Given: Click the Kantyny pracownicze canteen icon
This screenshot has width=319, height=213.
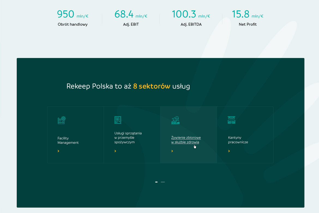Looking at the screenshot, I should [231, 120].
